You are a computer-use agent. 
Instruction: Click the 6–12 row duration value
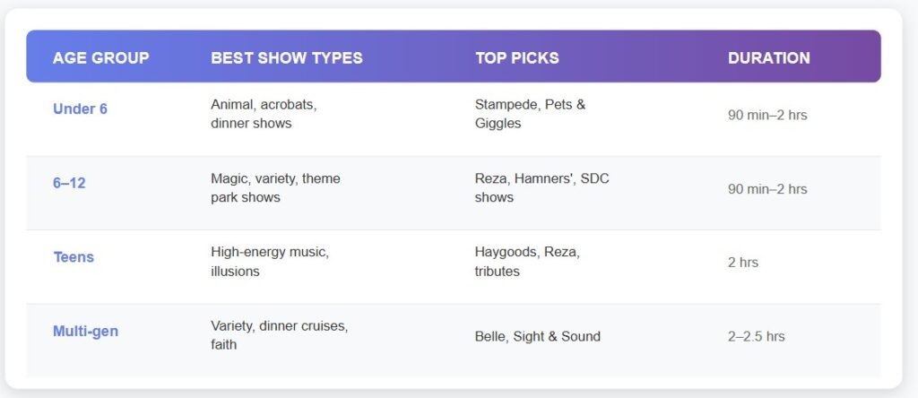click(766, 189)
